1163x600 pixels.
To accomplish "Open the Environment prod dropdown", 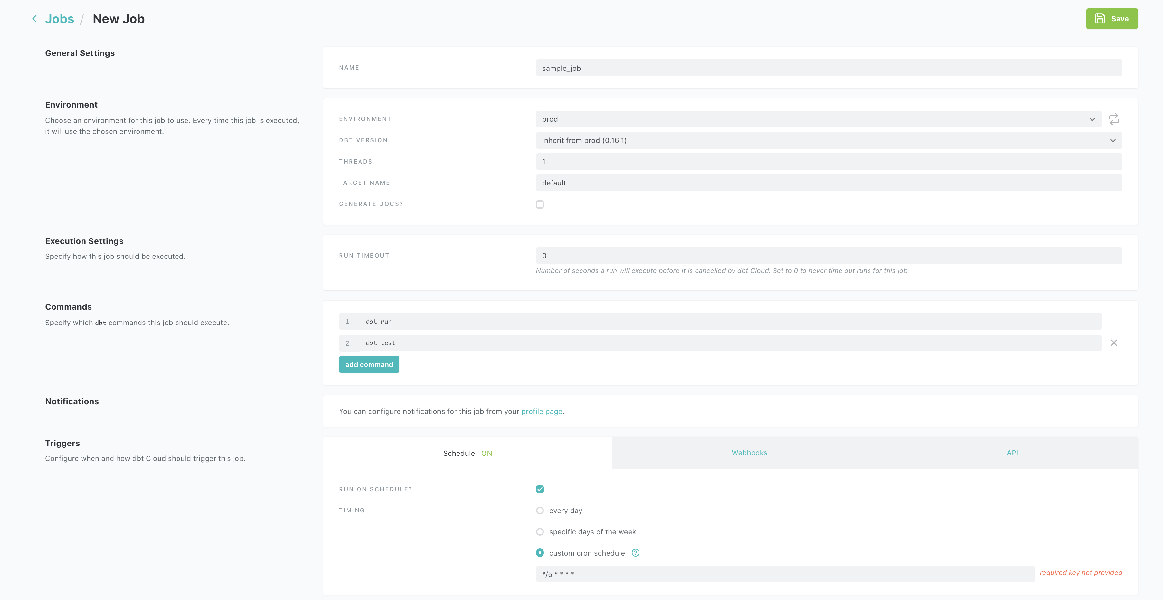I will [x=818, y=119].
